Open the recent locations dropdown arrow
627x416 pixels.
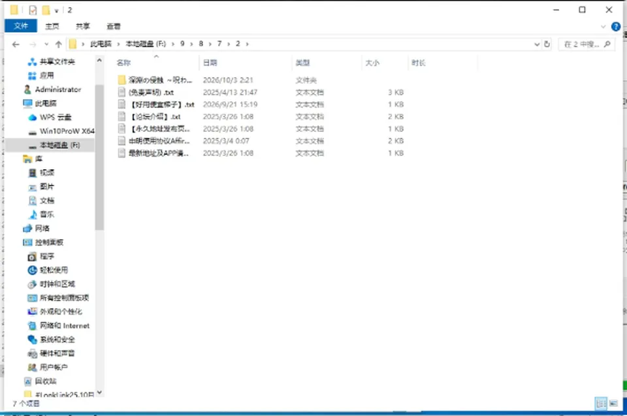(x=46, y=44)
